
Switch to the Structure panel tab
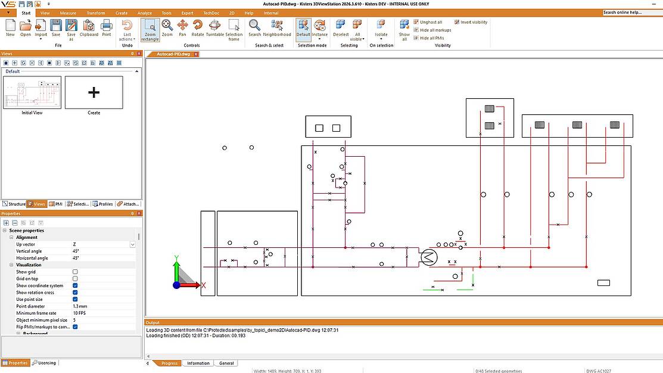[x=14, y=204]
